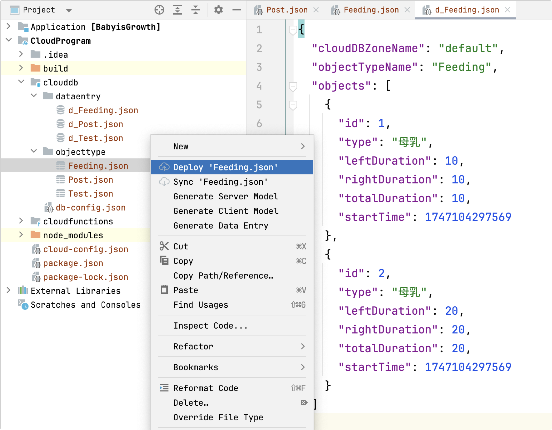
Task: Collapse the CloudProgram node
Action: tap(9, 40)
